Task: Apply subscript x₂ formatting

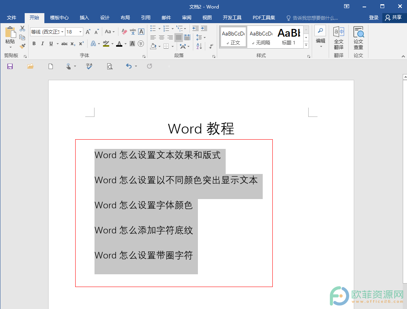Action: (x=73, y=44)
